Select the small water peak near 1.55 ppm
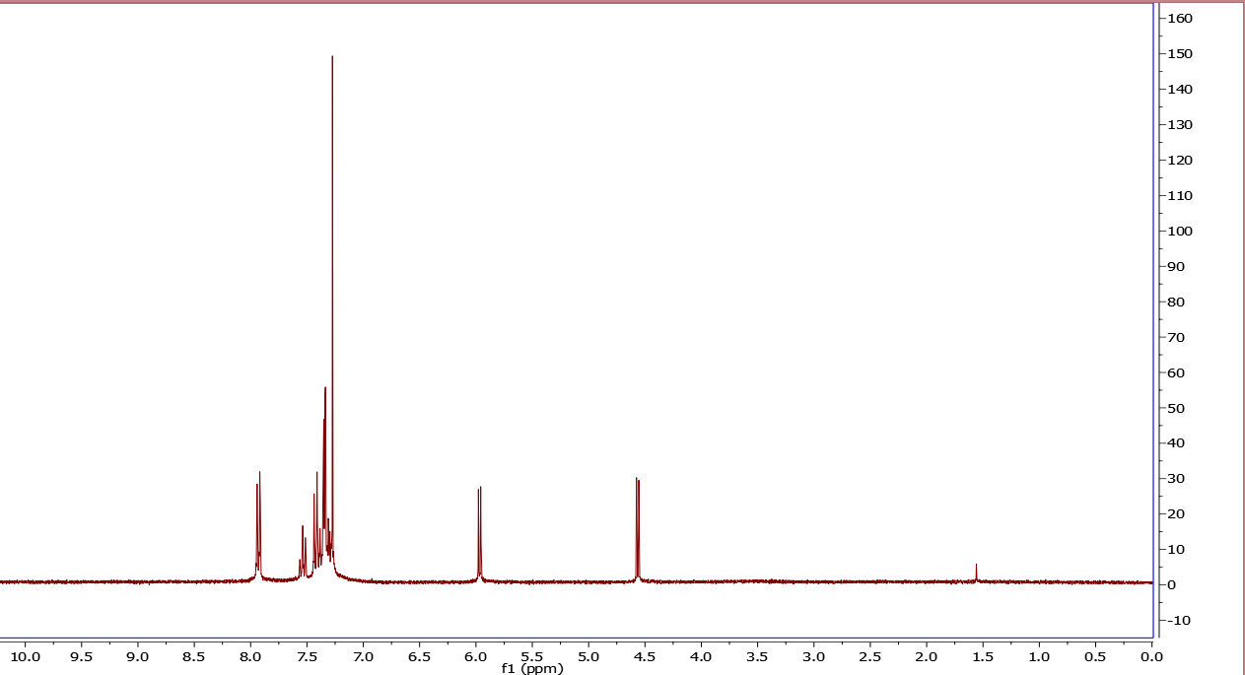This screenshot has height=675, width=1245. (976, 567)
